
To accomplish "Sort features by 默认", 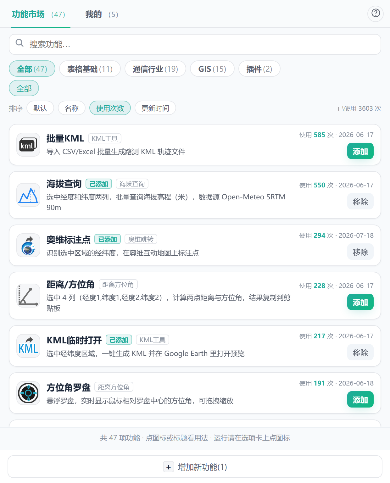I will coord(40,108).
